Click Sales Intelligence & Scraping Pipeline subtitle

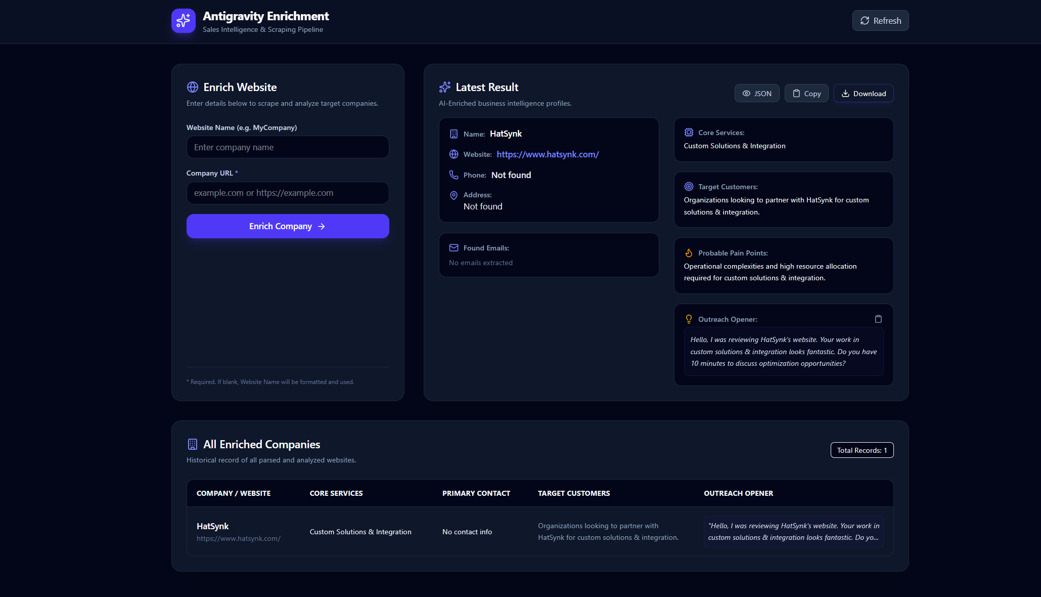coord(263,29)
